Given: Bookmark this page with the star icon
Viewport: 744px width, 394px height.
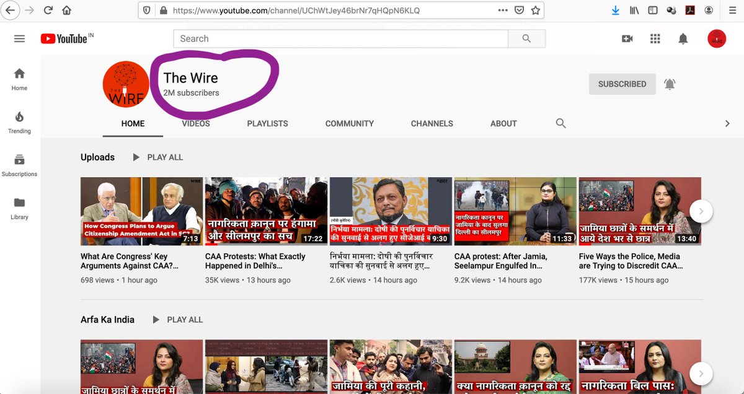Looking at the screenshot, I should pyautogui.click(x=536, y=11).
